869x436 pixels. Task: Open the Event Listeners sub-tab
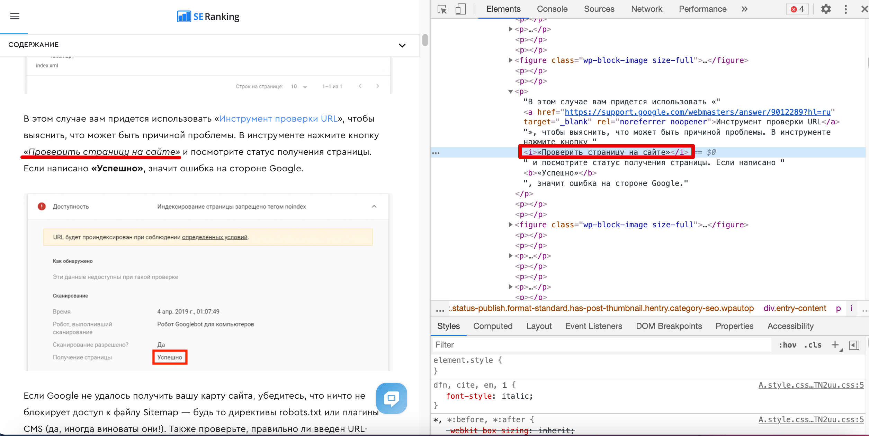(x=594, y=326)
